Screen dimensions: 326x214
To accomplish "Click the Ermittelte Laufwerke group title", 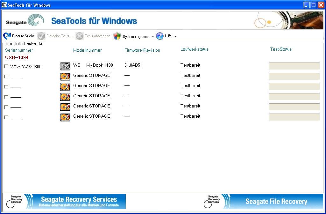I will [25, 43].
